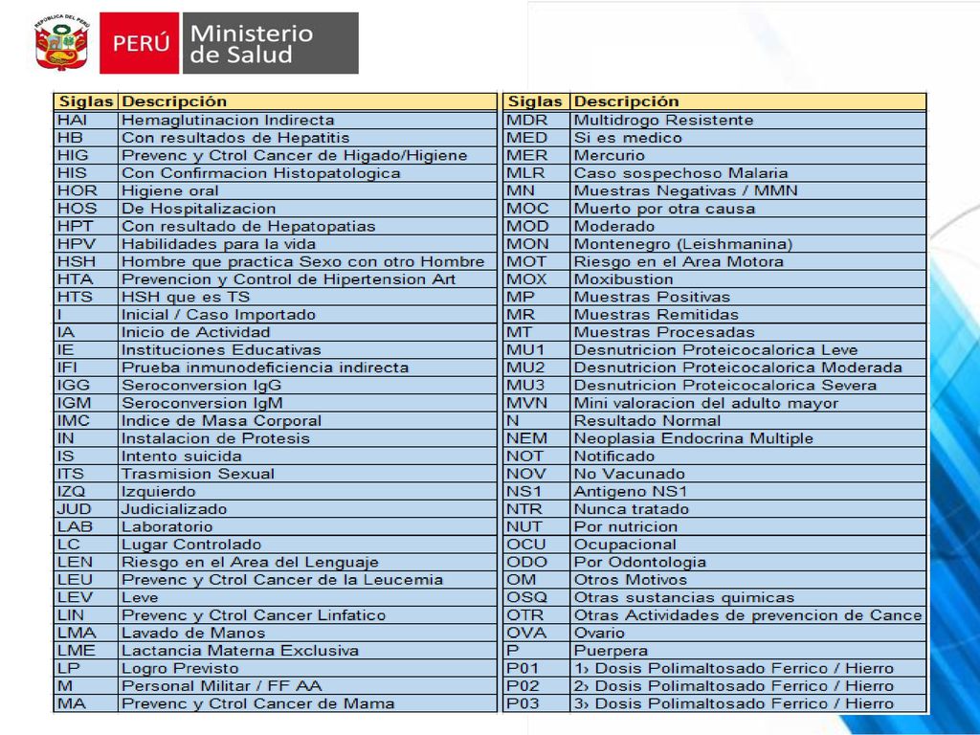Select 'Prevenc y Ctrol Cancer de la Leucemia'
Screen dimensions: 980x735
tap(307, 579)
